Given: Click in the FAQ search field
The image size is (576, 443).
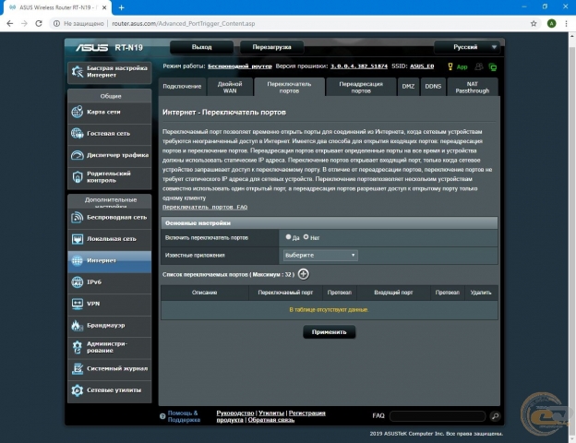Looking at the screenshot, I should pos(438,416).
